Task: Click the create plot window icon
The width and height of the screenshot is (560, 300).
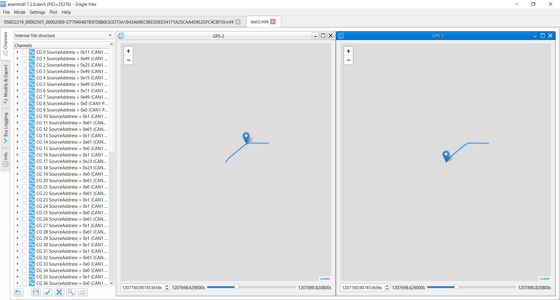Action: pos(83,292)
